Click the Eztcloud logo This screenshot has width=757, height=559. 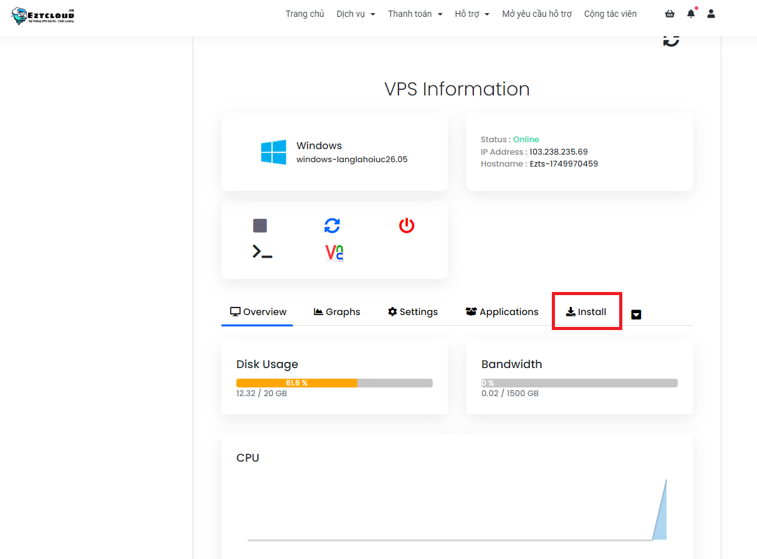43,16
